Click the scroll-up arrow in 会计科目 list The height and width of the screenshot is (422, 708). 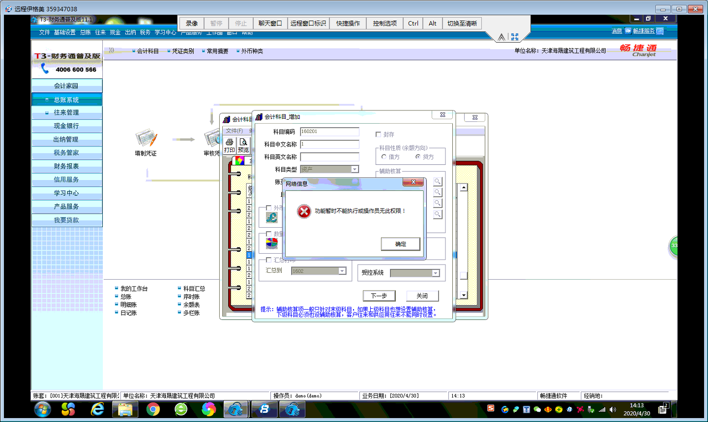pos(464,188)
